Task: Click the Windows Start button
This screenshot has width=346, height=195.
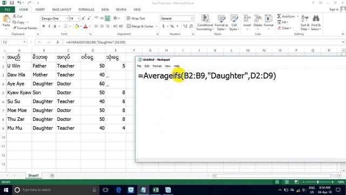Action: pyautogui.click(x=6, y=190)
